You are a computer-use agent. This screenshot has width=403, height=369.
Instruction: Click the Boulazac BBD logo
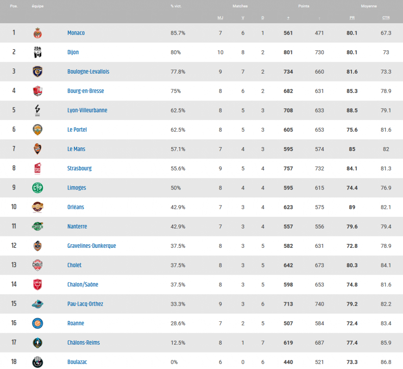(x=37, y=362)
